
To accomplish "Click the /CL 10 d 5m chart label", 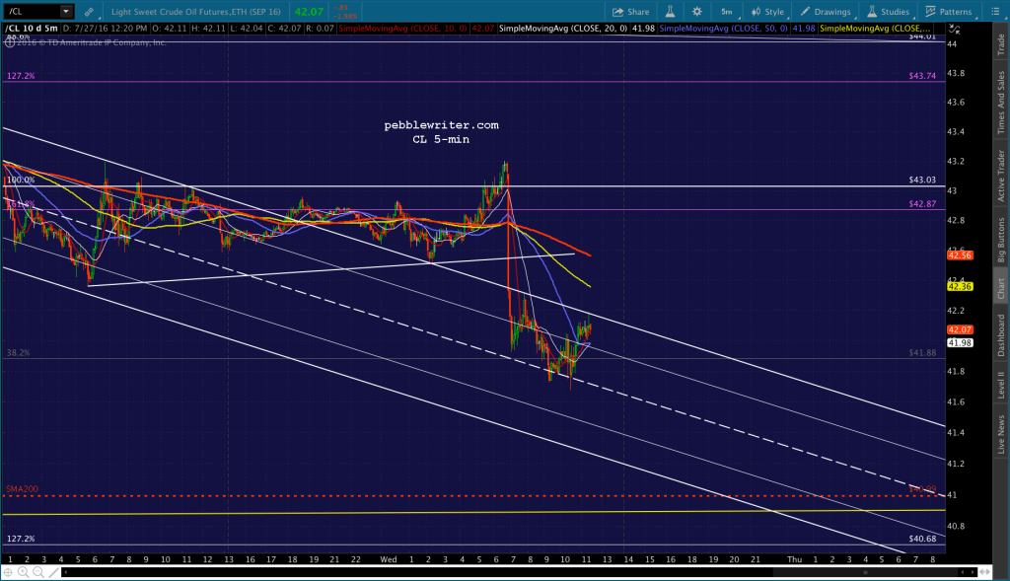I will tap(32, 29).
